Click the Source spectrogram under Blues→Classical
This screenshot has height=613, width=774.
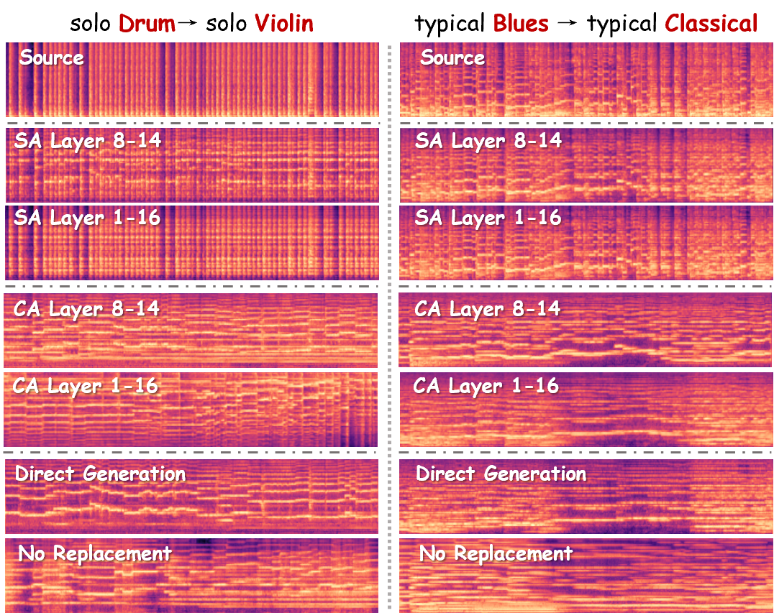(x=586, y=79)
